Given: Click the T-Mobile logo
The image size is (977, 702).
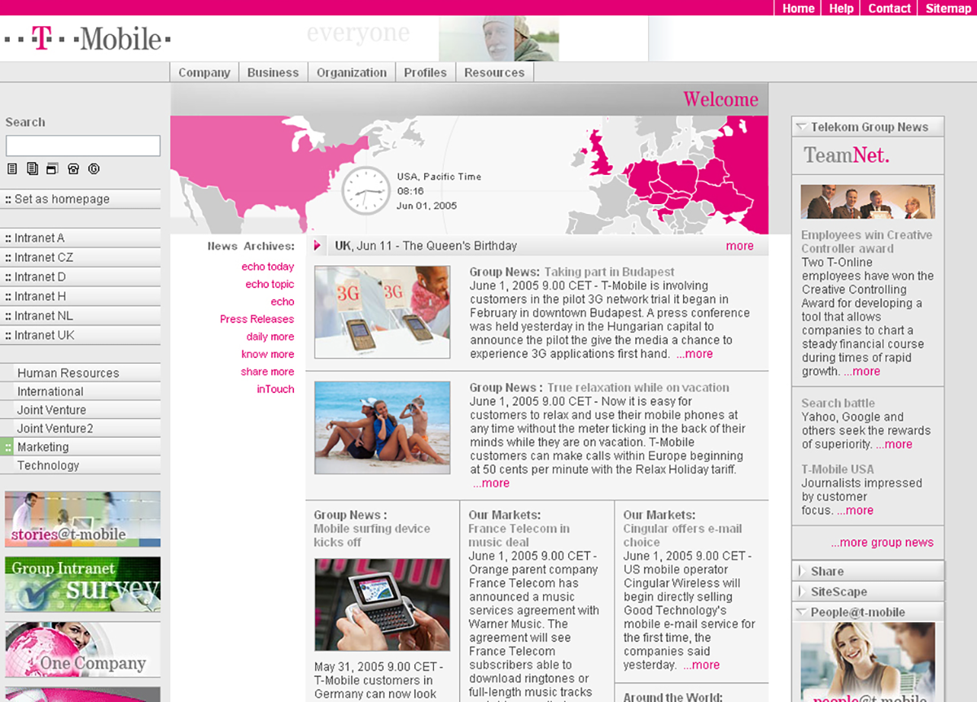Looking at the screenshot, I should (87, 38).
